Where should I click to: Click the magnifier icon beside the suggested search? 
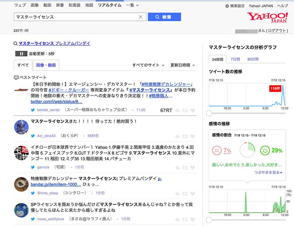tap(16, 44)
